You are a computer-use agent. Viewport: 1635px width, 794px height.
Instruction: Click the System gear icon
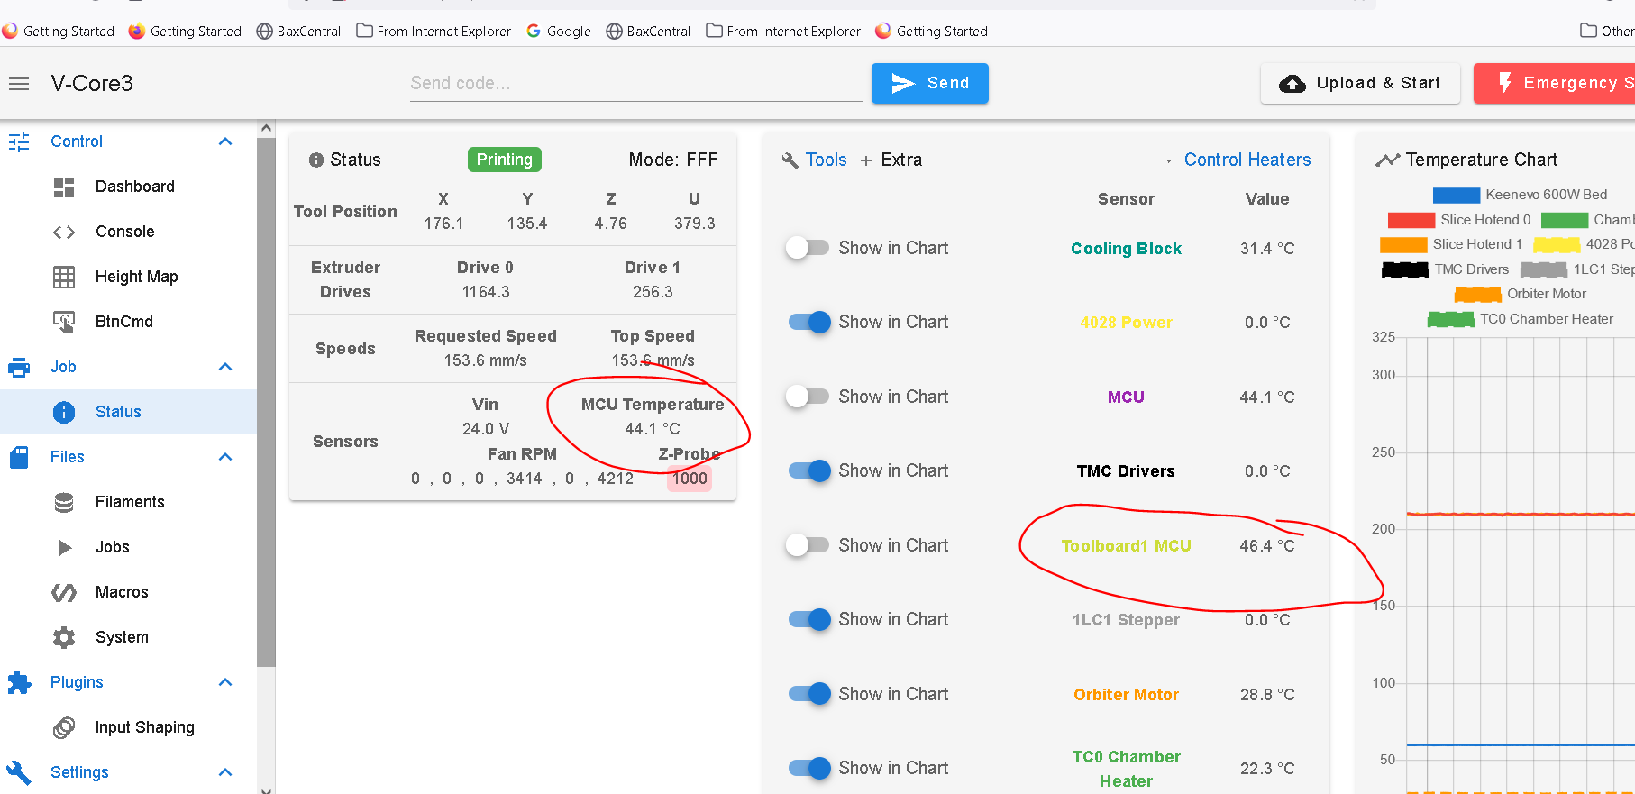click(x=64, y=637)
